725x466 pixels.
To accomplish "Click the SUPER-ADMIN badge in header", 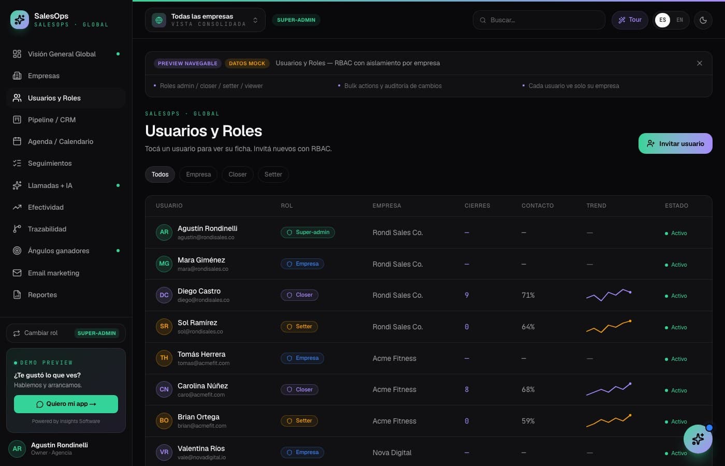I will coord(296,20).
